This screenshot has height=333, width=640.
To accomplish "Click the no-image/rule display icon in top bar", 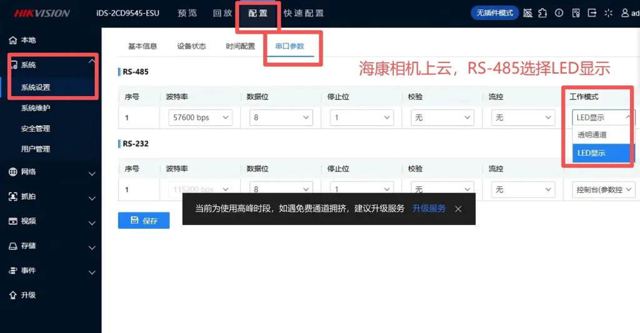I will [x=527, y=13].
